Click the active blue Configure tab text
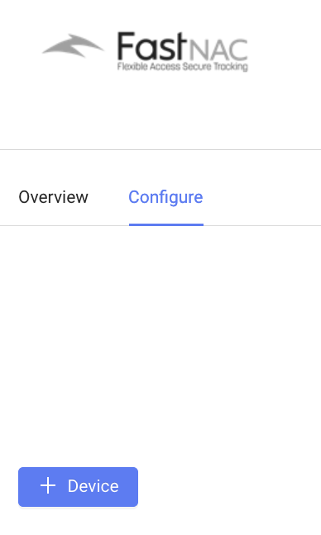This screenshot has width=321, height=535. click(166, 197)
